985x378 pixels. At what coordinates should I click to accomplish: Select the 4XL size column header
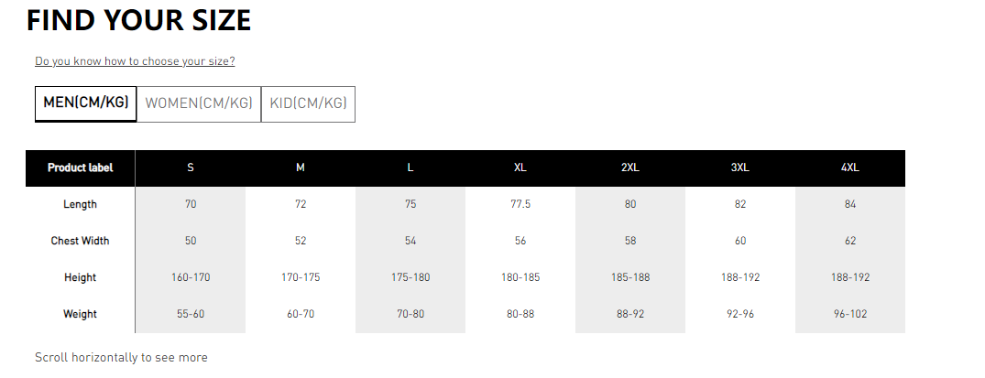pos(850,167)
